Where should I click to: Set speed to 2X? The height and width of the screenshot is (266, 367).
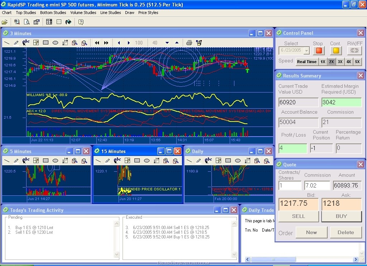332,62
